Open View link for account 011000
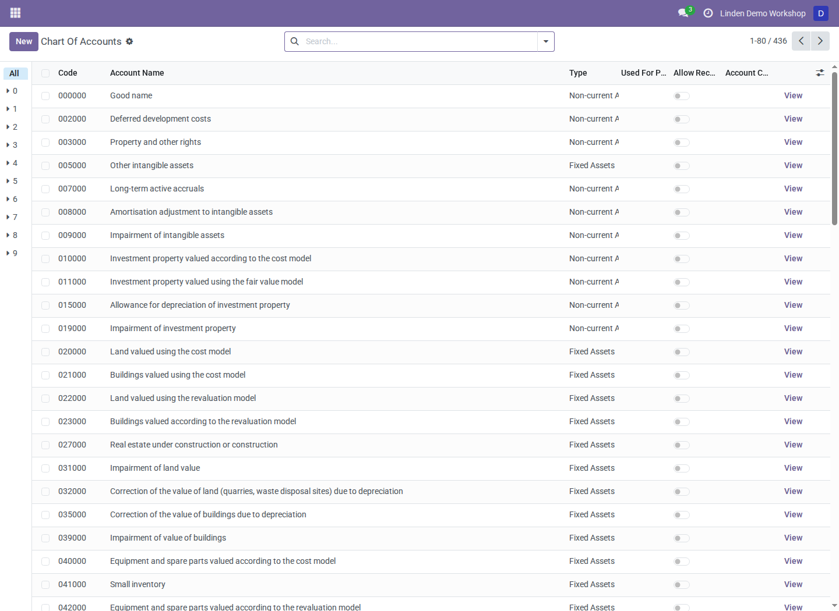Screen dimensions: 839x611 click(793, 282)
